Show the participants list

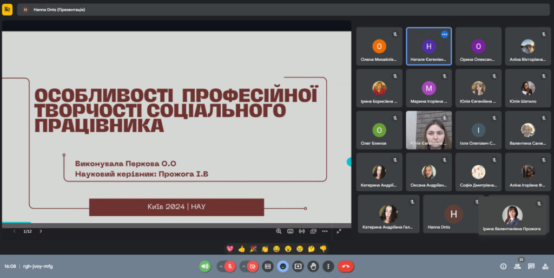click(517, 266)
